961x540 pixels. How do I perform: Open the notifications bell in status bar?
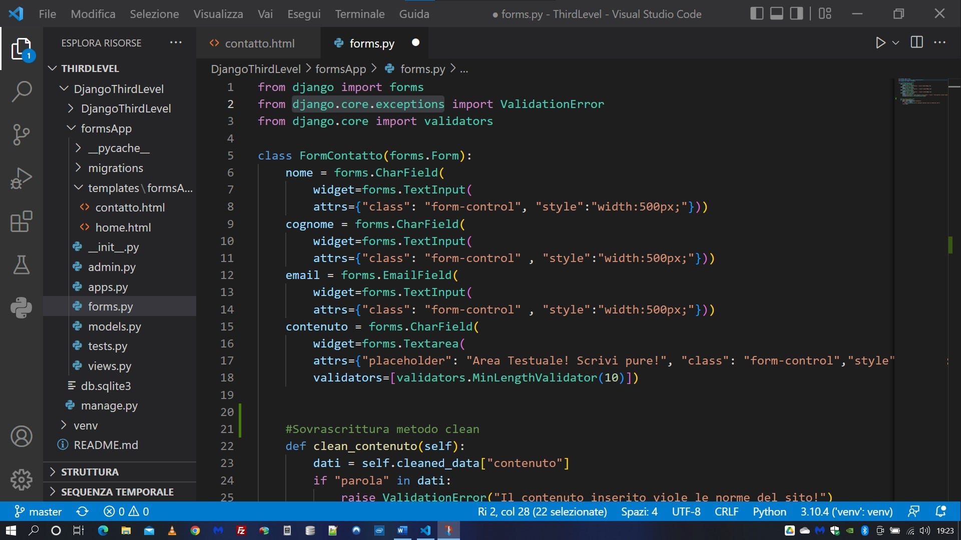click(941, 511)
